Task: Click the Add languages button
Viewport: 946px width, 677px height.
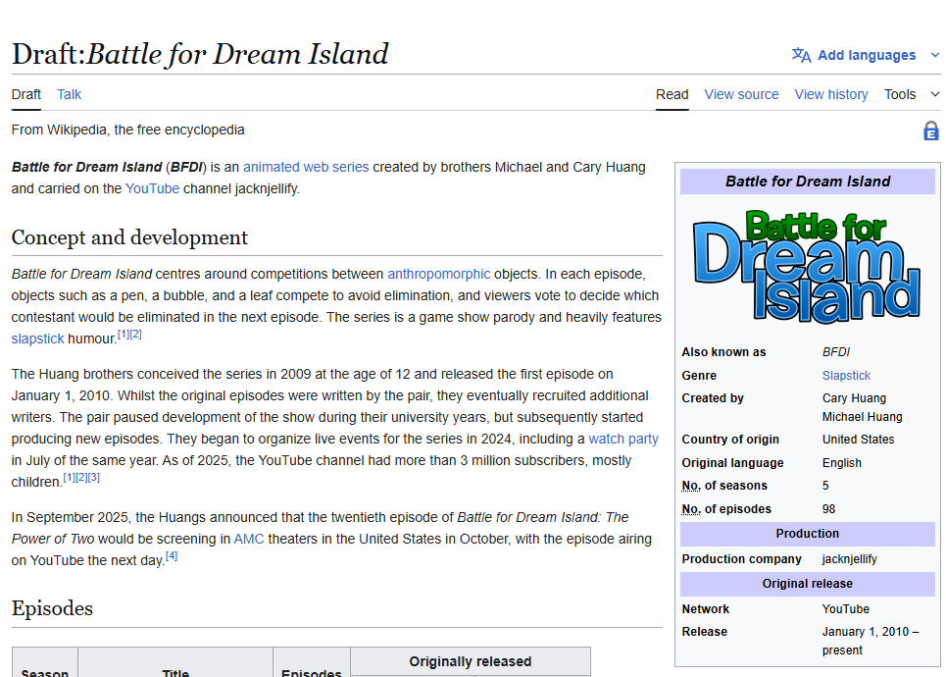Action: [866, 55]
